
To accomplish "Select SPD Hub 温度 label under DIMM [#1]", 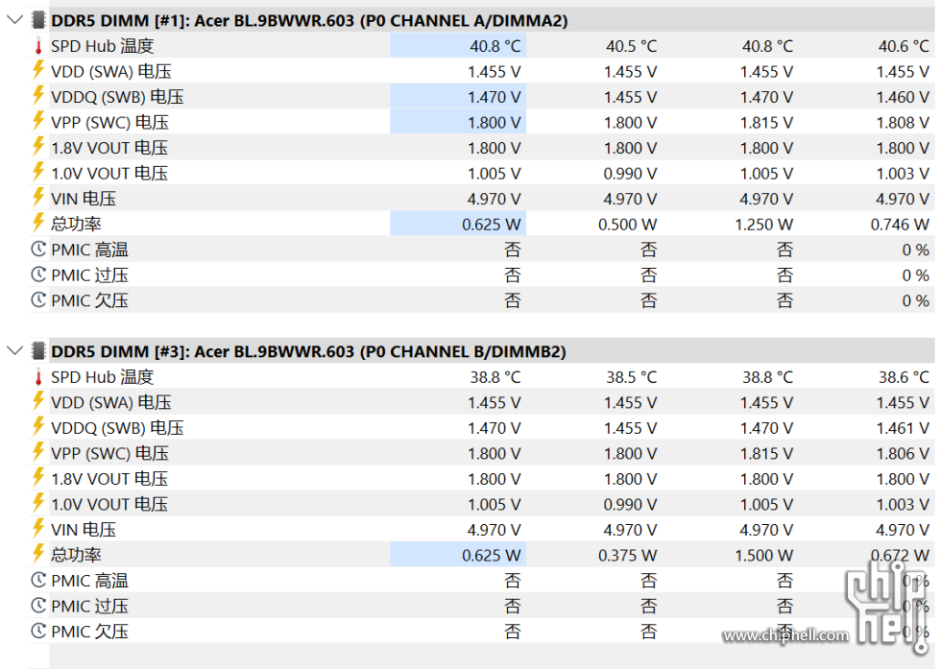I will pyautogui.click(x=103, y=46).
